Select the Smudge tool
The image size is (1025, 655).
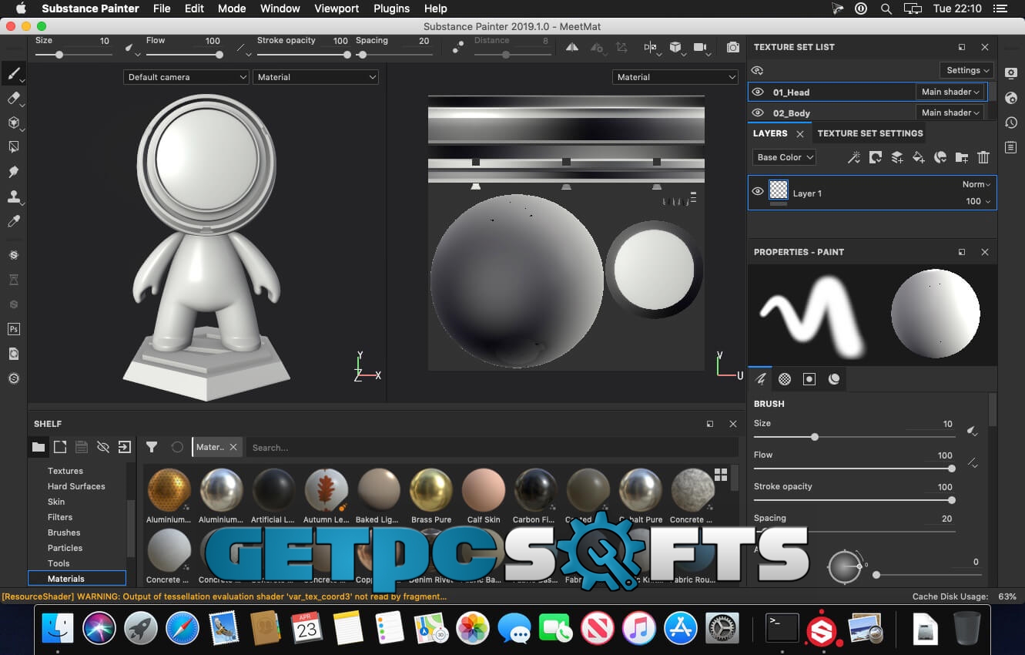tap(13, 172)
